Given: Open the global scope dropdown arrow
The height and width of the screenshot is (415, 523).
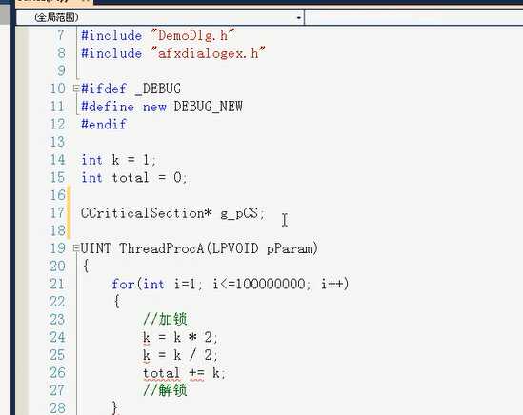Looking at the screenshot, I should click(x=299, y=17).
